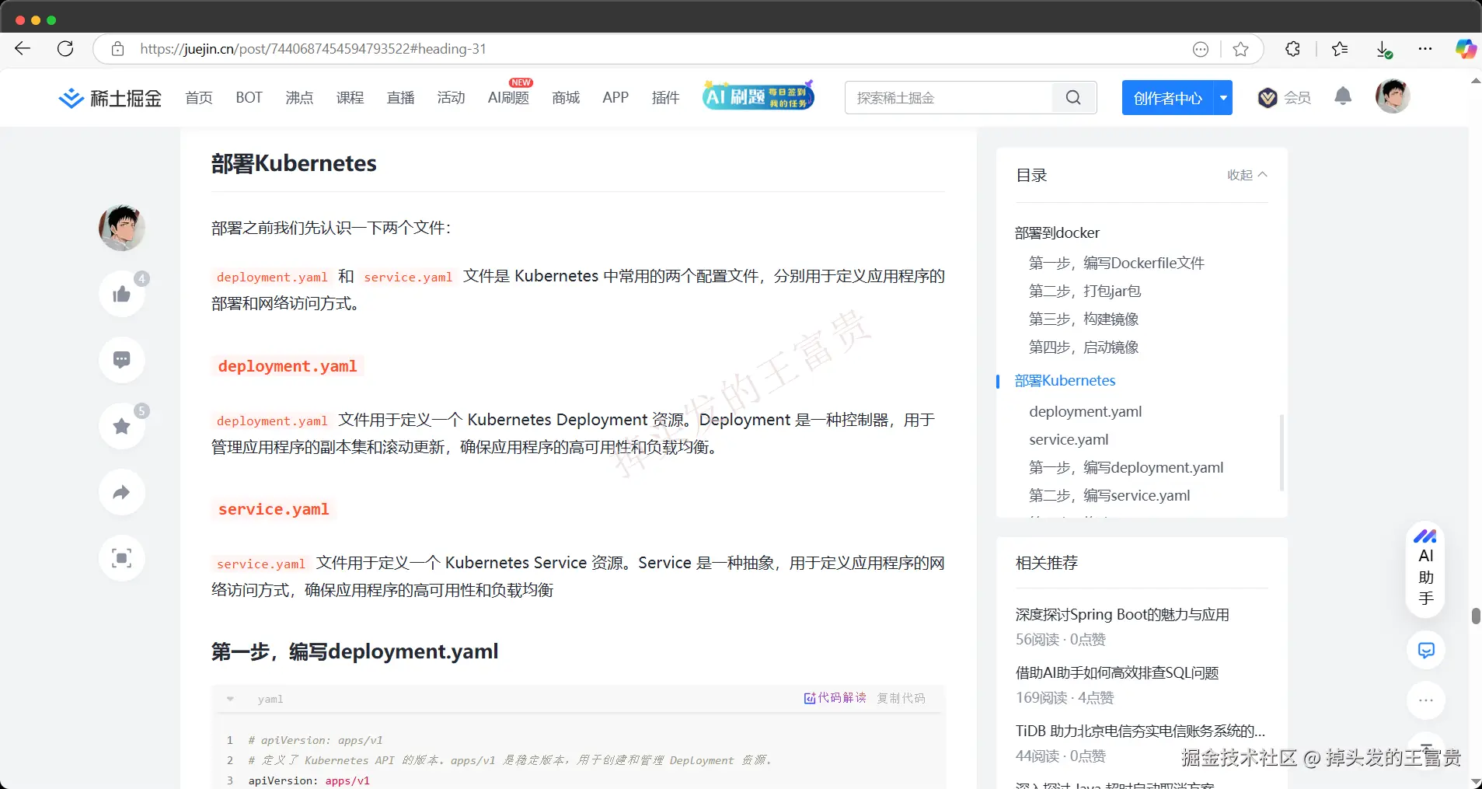This screenshot has height=789, width=1482.
Task: Toggle the address bar favorite star
Action: point(1240,48)
